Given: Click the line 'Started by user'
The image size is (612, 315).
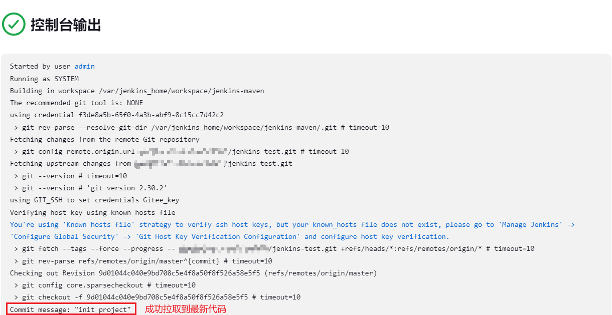Looking at the screenshot, I should (x=52, y=67).
